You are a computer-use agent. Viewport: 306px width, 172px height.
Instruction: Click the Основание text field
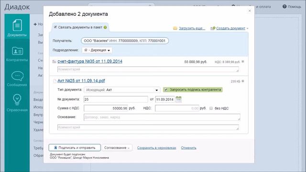[162, 117]
